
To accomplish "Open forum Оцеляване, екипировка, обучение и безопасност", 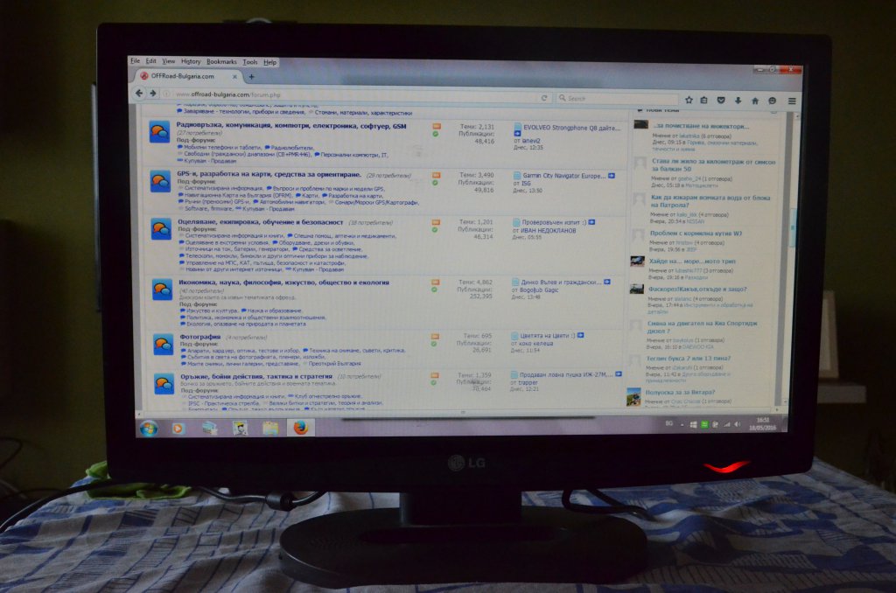I will point(261,222).
